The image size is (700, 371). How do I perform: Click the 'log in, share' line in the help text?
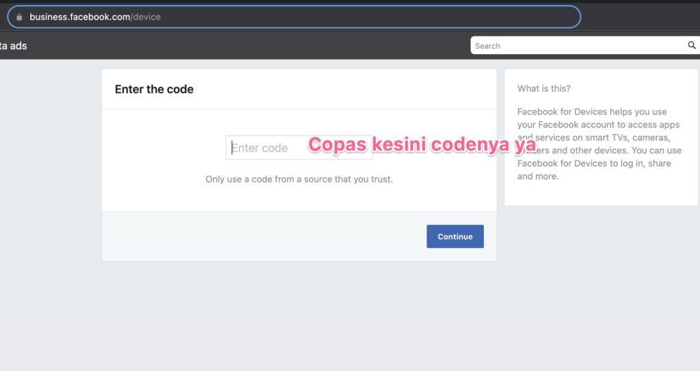tap(593, 163)
